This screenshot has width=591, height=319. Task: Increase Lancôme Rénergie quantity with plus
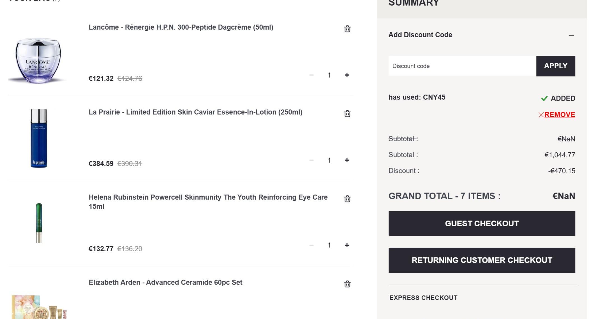click(x=347, y=75)
